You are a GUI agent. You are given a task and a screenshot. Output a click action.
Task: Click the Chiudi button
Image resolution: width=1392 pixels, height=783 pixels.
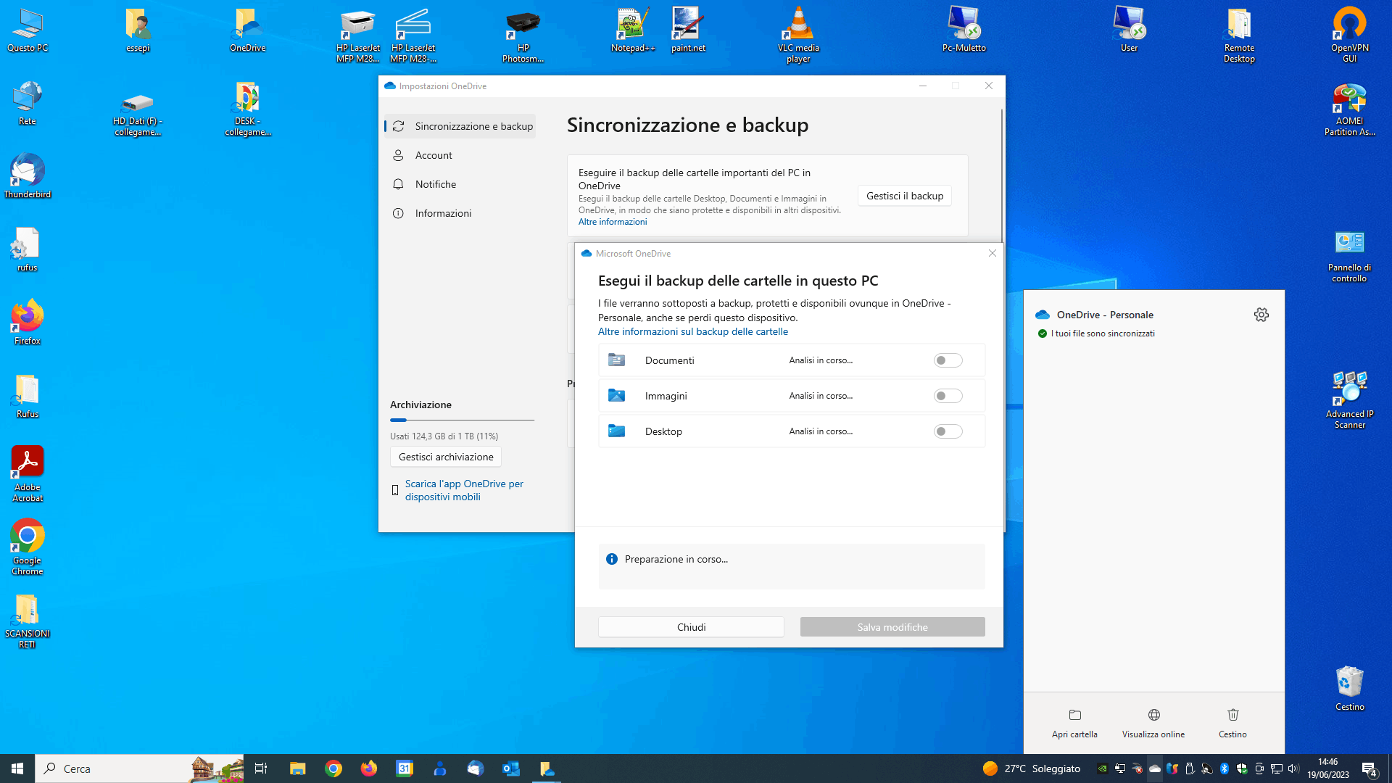click(691, 627)
